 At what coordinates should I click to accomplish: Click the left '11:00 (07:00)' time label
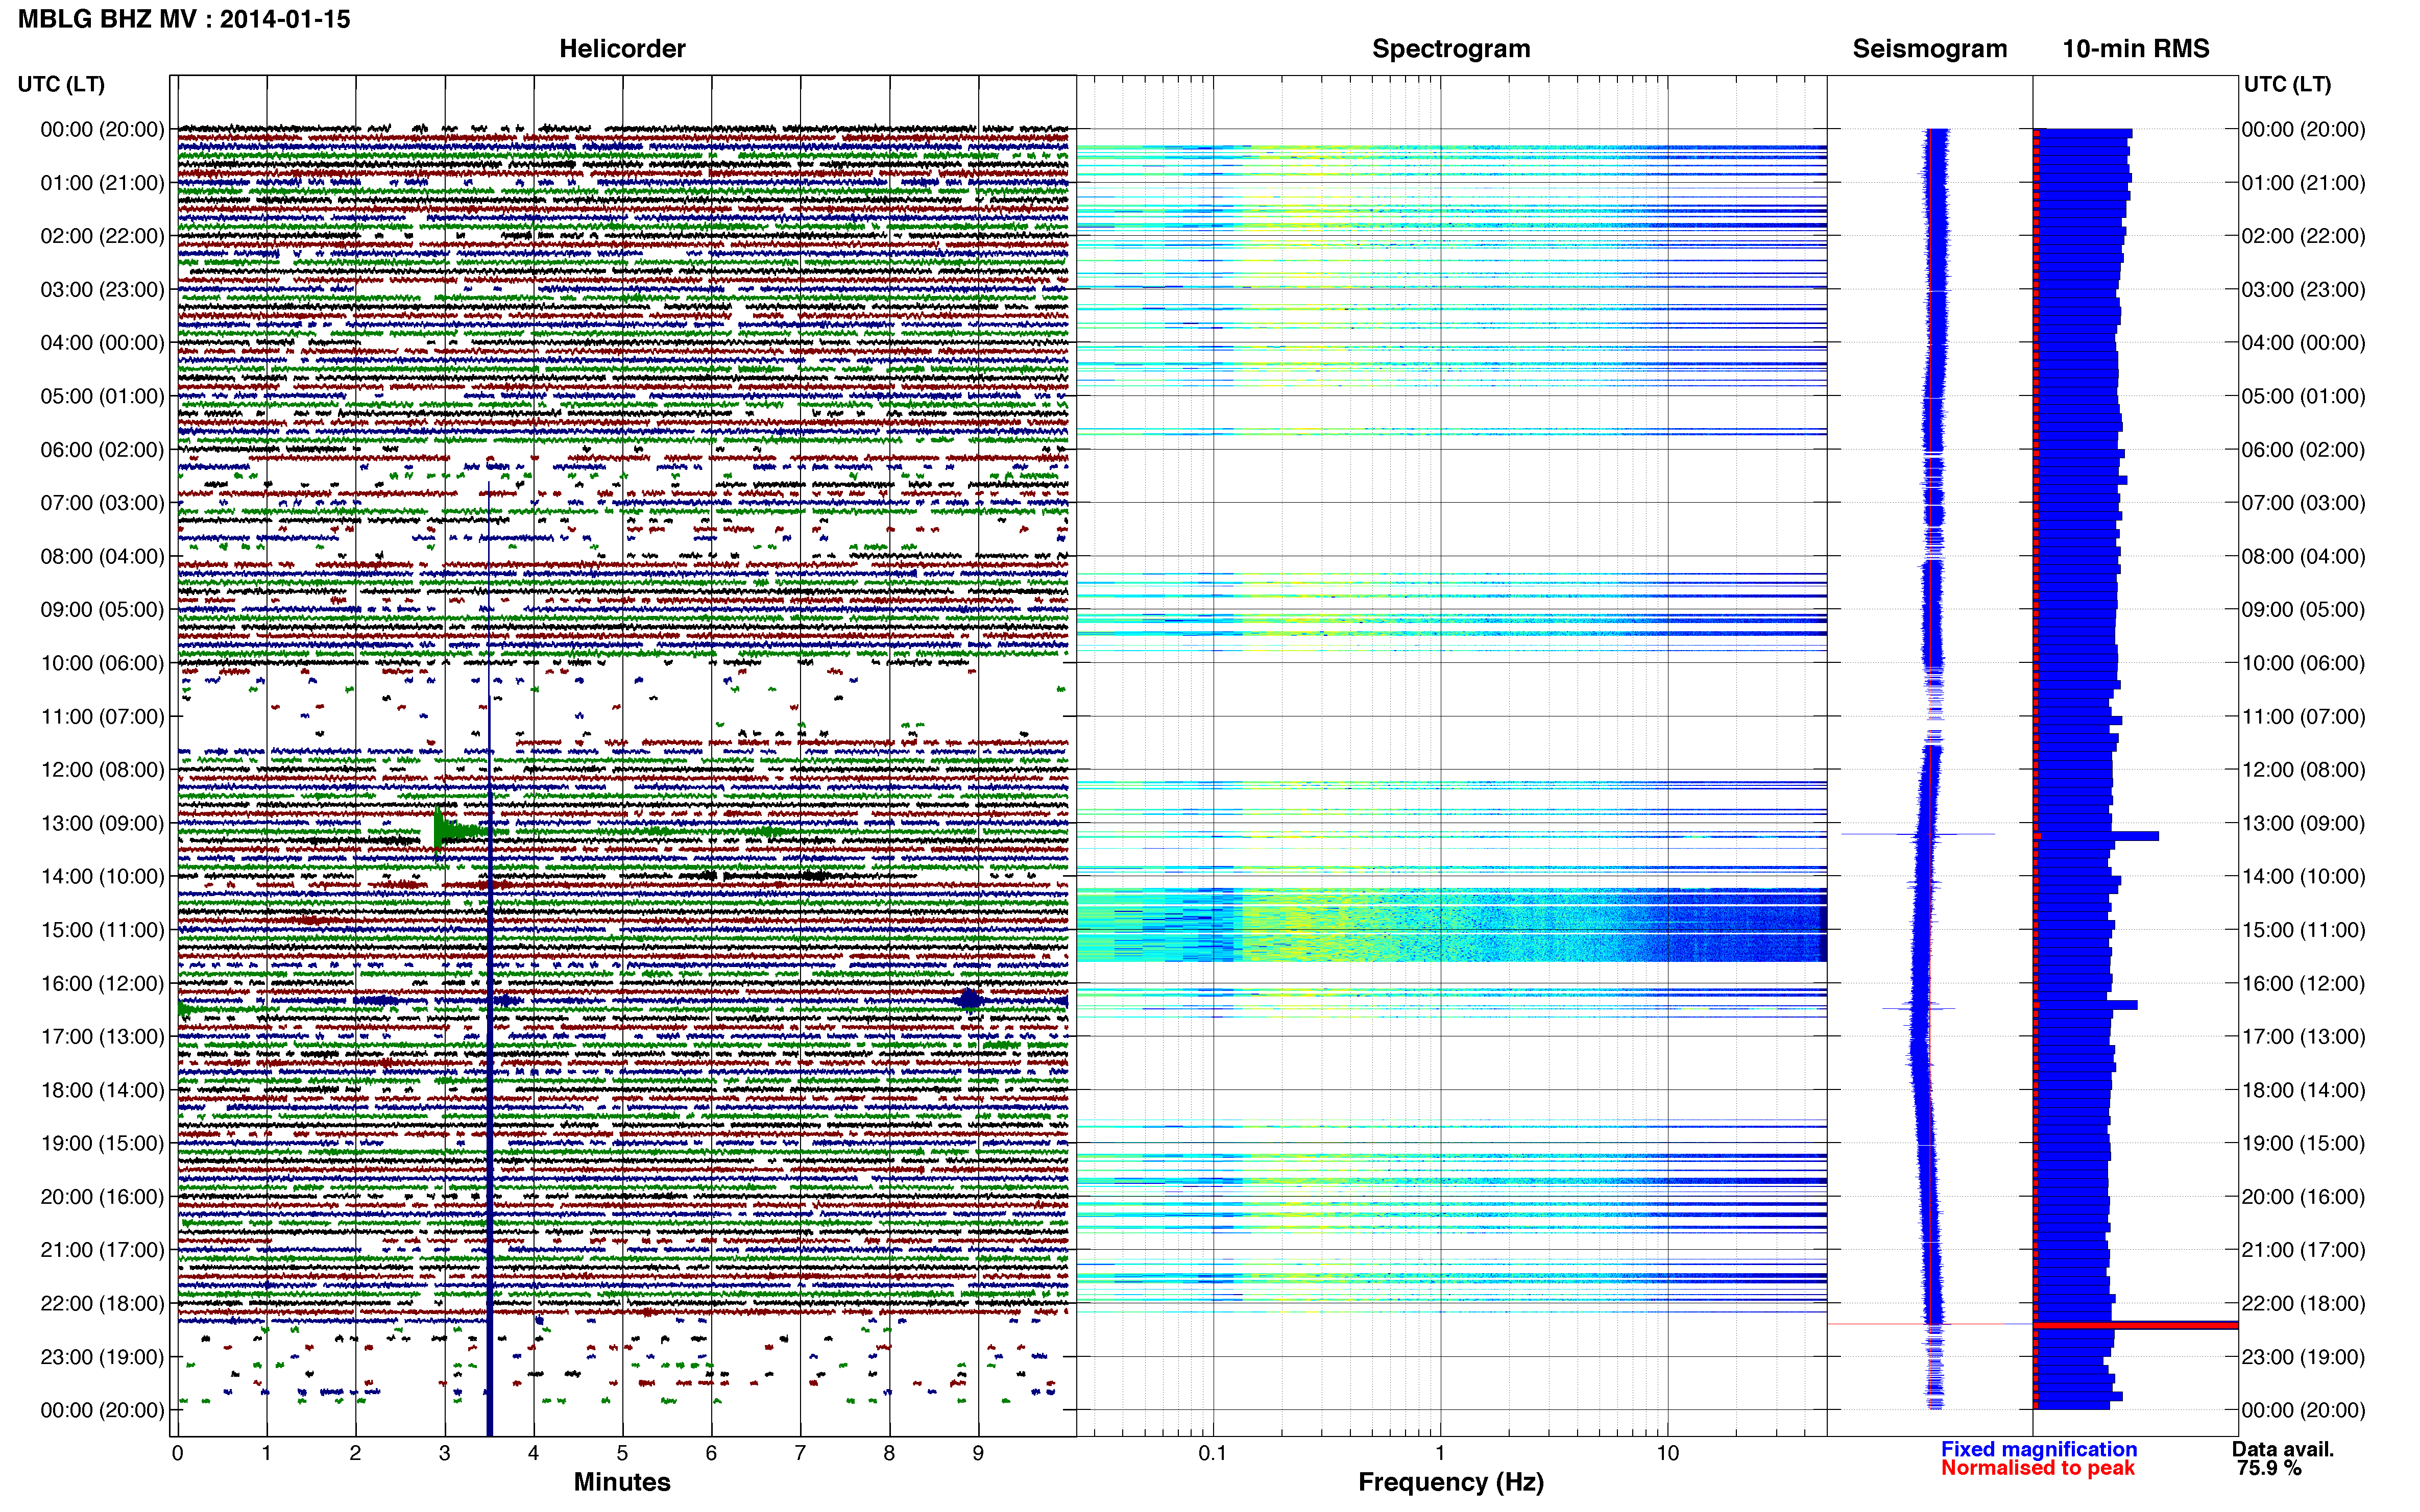point(102,716)
